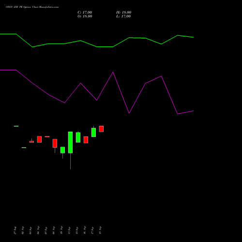Click the last red candle for 18 Sep
This screenshot has height=242, width=242.
click(101, 129)
